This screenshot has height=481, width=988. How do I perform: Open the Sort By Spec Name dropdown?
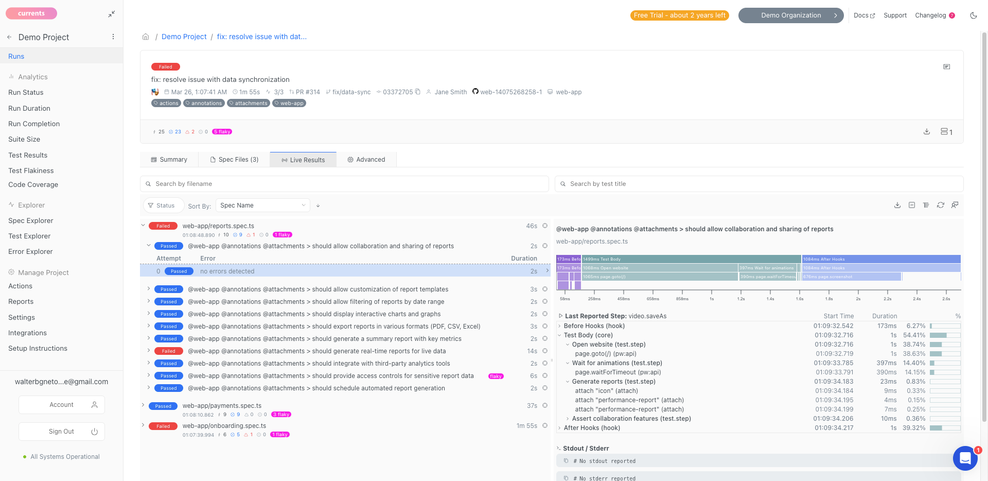coord(262,205)
